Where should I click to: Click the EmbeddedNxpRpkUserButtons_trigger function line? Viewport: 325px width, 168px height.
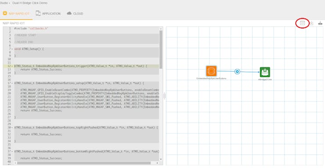pyautogui.click(x=81, y=66)
